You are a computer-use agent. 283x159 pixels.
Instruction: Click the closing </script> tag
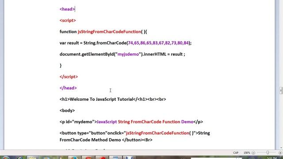pyautogui.click(x=69, y=76)
